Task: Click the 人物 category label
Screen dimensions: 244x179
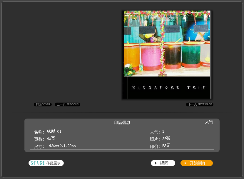Action: (209, 122)
